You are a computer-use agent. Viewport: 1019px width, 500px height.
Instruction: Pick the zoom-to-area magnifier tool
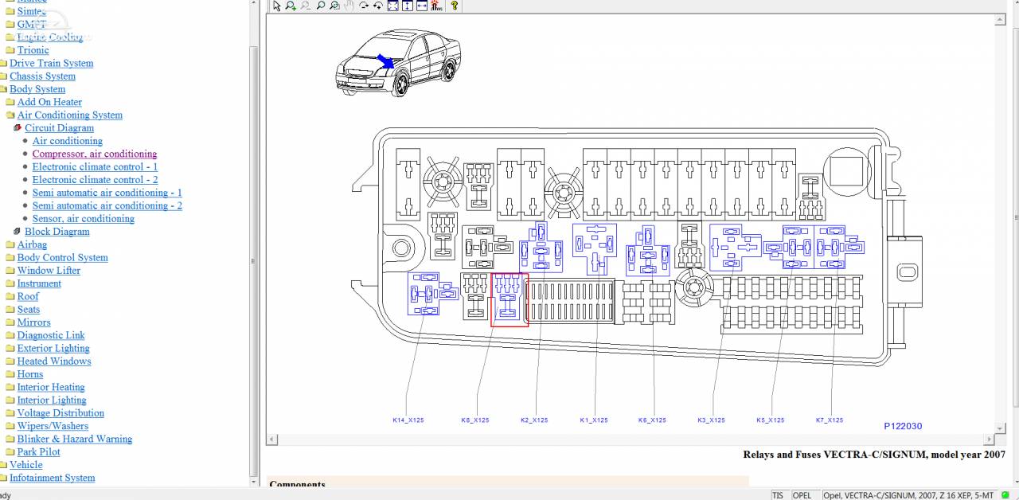(x=334, y=6)
